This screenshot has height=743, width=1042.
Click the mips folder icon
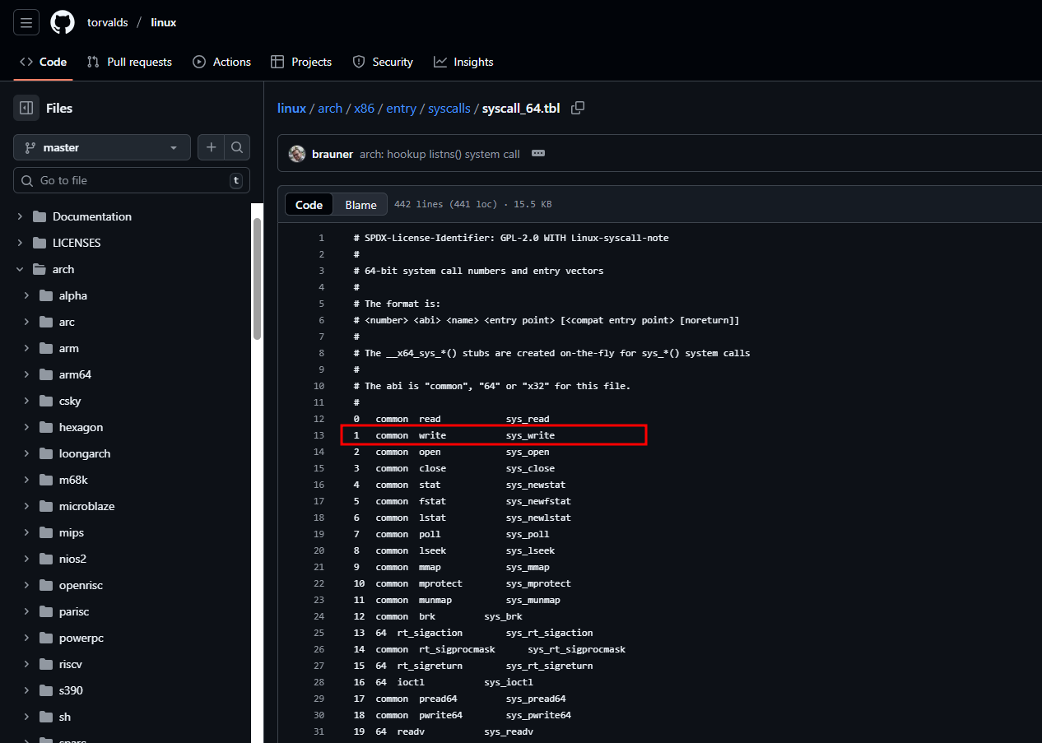click(46, 532)
